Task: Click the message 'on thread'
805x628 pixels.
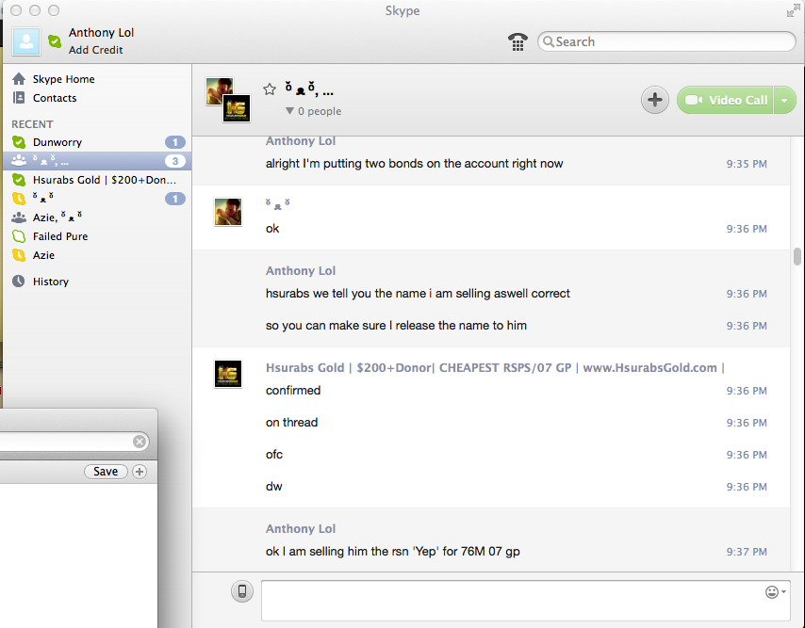Action: pos(291,423)
